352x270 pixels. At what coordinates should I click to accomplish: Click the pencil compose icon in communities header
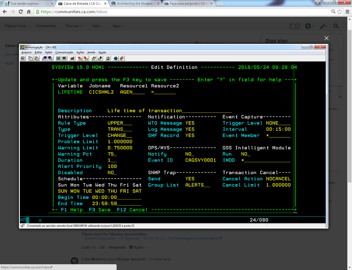point(323,26)
